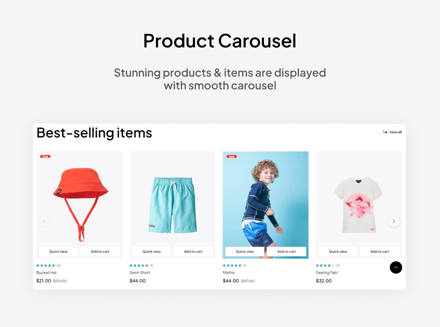
Task: Click the black scroll-to-top button
Action: point(396,268)
